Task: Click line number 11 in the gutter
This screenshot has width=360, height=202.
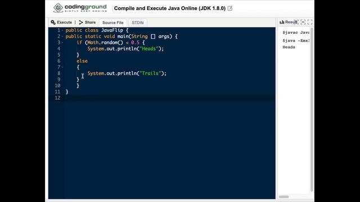Action: (57, 92)
